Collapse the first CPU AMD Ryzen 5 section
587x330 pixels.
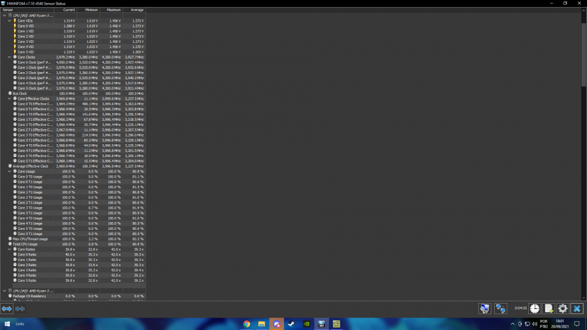[x=5, y=16]
